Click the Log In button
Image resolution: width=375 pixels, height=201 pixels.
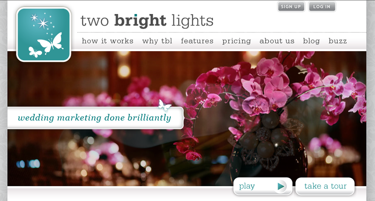[322, 6]
